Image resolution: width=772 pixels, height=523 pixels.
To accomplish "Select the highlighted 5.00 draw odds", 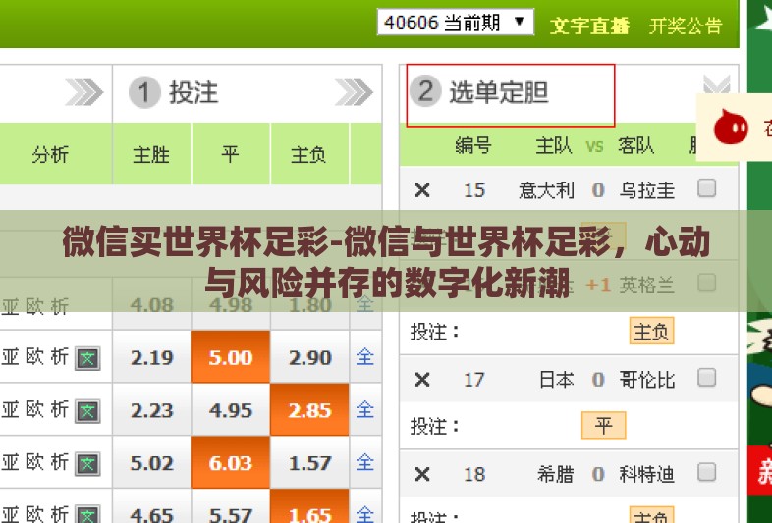I will click(x=231, y=357).
